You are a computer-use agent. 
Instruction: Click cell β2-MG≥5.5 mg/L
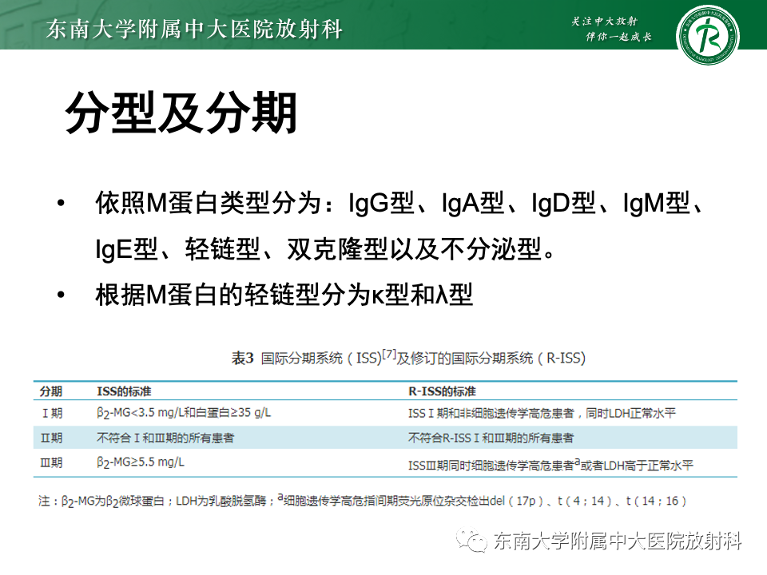click(141, 462)
